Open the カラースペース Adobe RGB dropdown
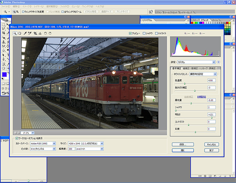The height and width of the screenshot is (183, 236). pos(43,143)
